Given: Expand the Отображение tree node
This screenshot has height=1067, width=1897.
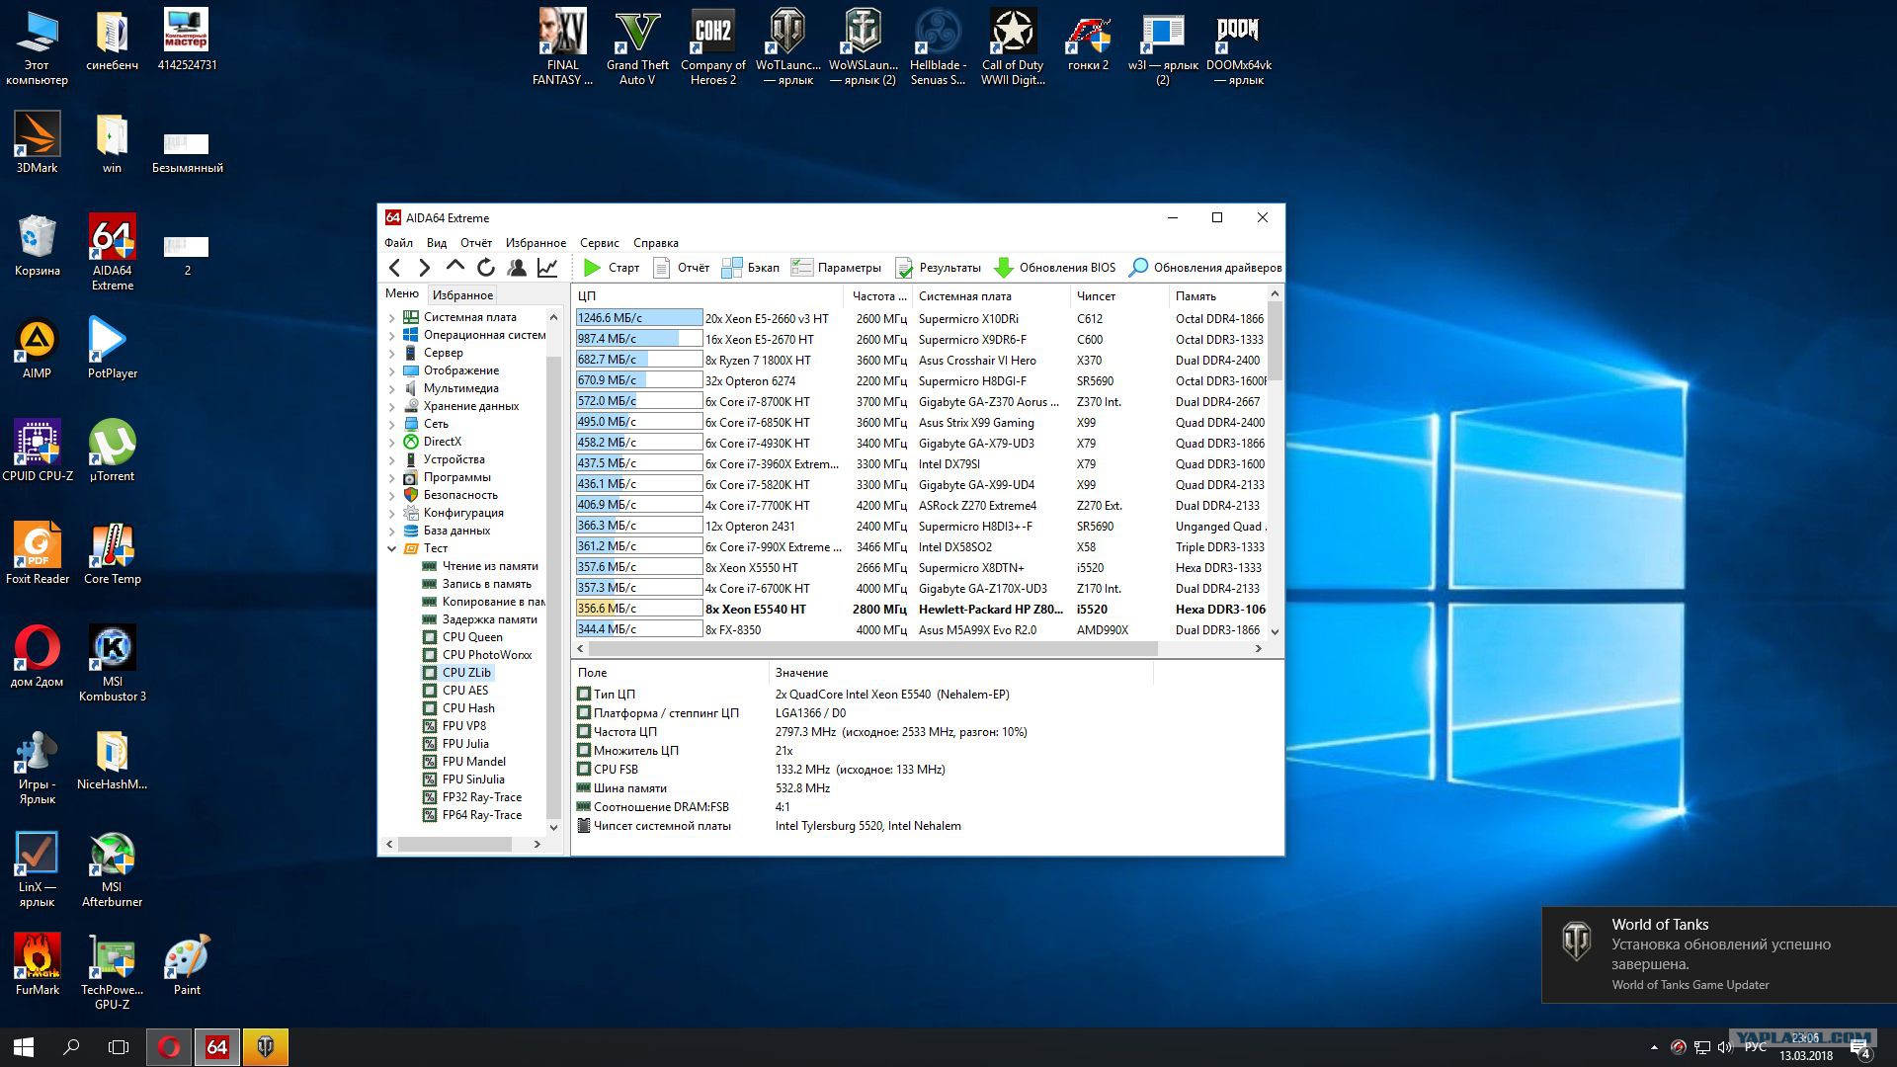Looking at the screenshot, I should pyautogui.click(x=391, y=371).
